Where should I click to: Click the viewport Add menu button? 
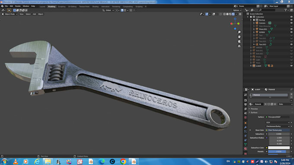(34, 14)
